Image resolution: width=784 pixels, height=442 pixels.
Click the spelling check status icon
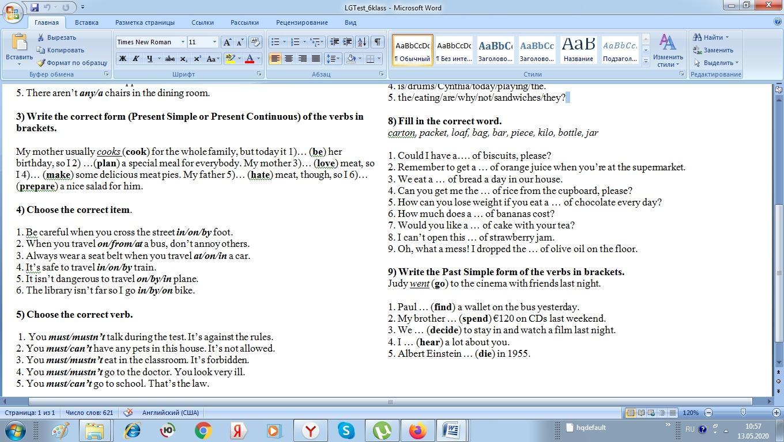(128, 413)
